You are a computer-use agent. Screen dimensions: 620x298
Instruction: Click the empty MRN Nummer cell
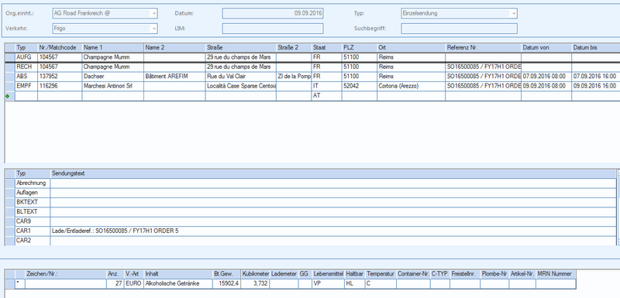(x=556, y=283)
